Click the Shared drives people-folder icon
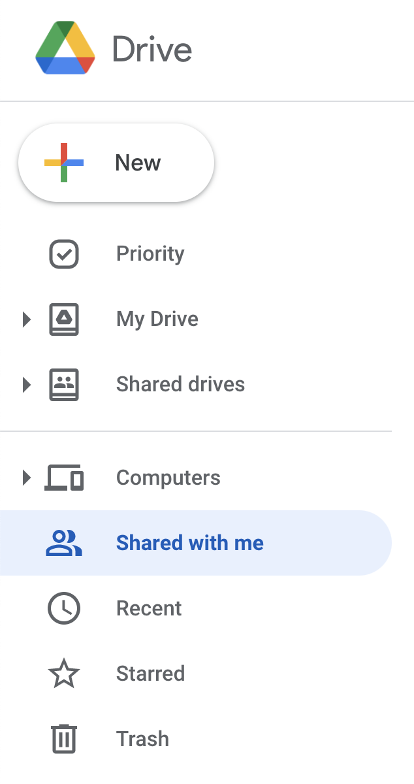Image resolution: width=414 pixels, height=784 pixels. pos(64,385)
